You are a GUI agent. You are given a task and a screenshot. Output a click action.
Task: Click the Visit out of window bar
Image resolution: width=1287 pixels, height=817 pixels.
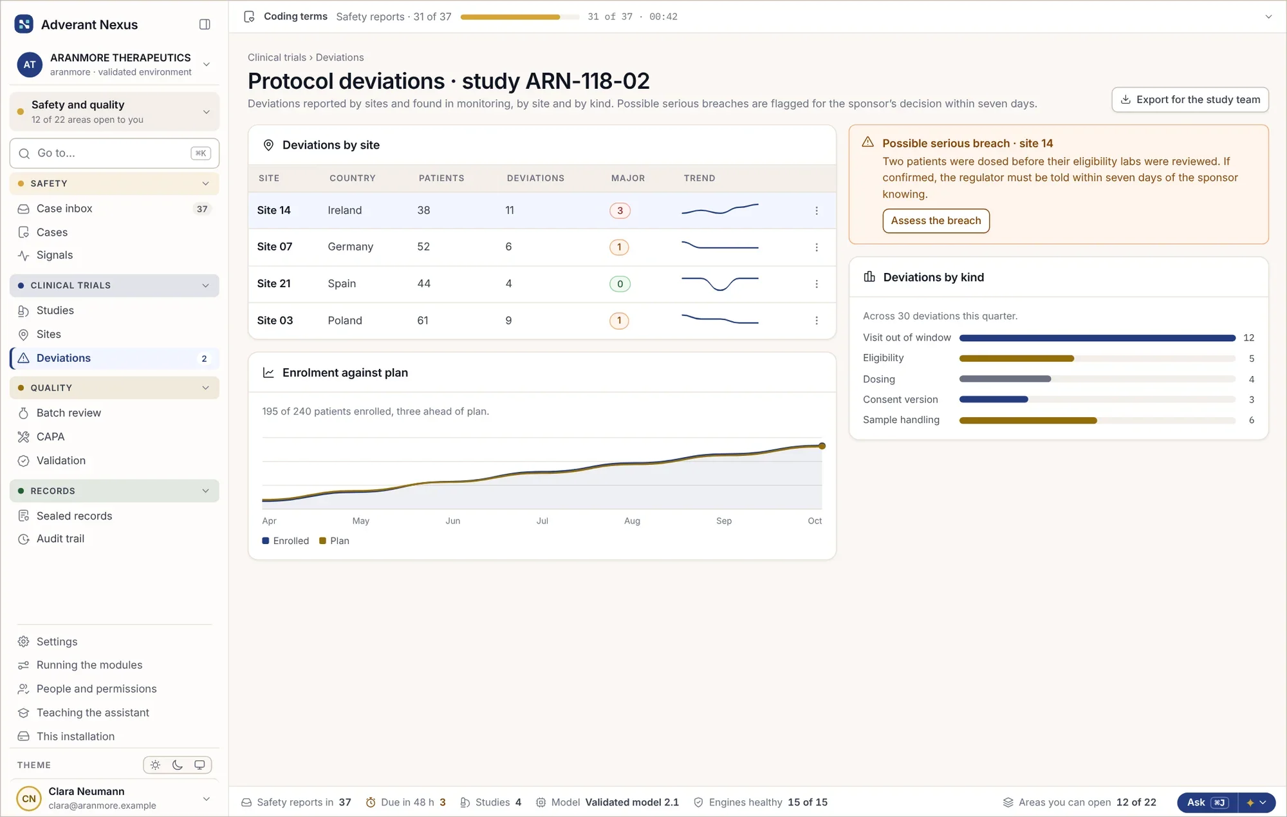tap(1097, 338)
